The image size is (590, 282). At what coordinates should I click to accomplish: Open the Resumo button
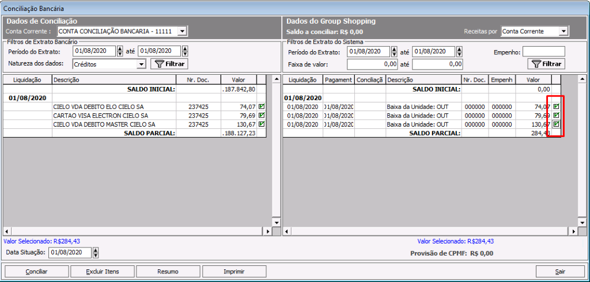168,272
